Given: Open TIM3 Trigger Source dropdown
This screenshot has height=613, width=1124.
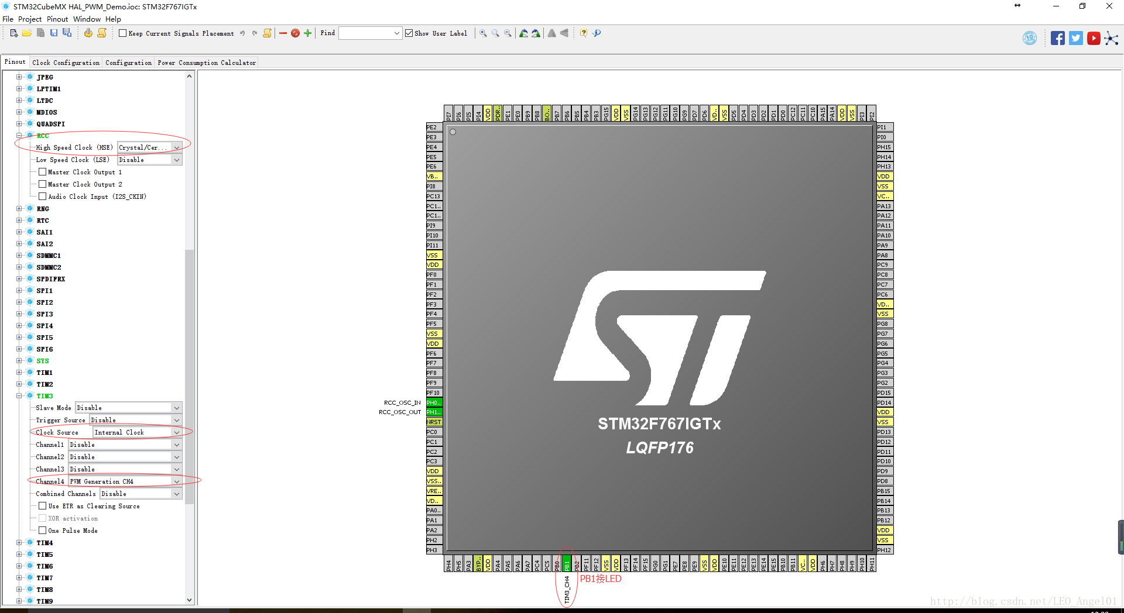Looking at the screenshot, I should click(x=136, y=420).
